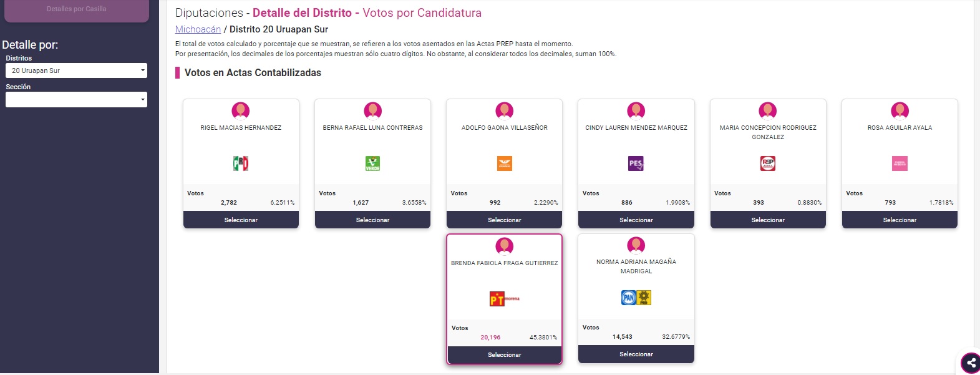Image resolution: width=980 pixels, height=375 pixels.
Task: Click the orange Movimiento Ciudadano logo
Action: click(x=504, y=163)
